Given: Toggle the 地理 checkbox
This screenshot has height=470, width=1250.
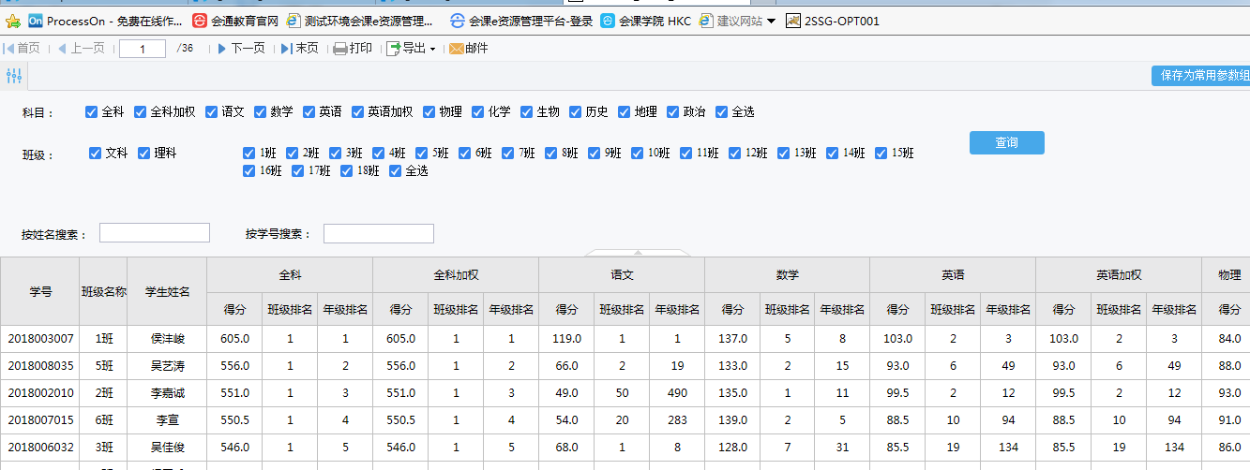Looking at the screenshot, I should [625, 111].
